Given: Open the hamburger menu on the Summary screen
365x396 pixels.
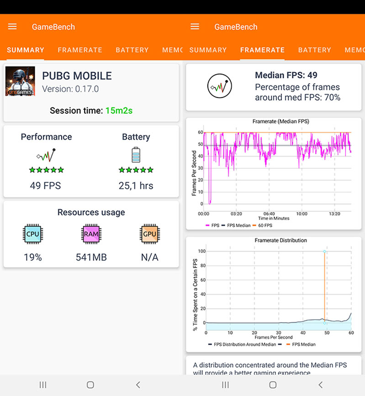Looking at the screenshot, I should click(x=12, y=27).
